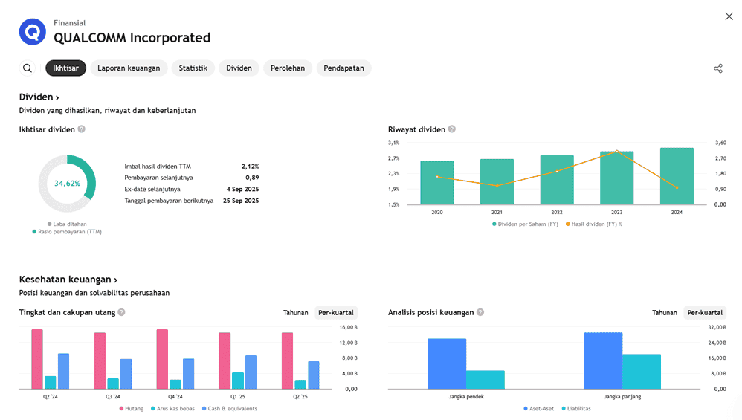The height and width of the screenshot is (420, 742).
Task: Open help icon beside Ikhtisar dividen
Action: point(81,129)
